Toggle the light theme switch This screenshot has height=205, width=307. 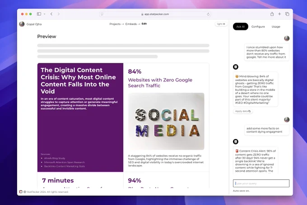(221, 24)
